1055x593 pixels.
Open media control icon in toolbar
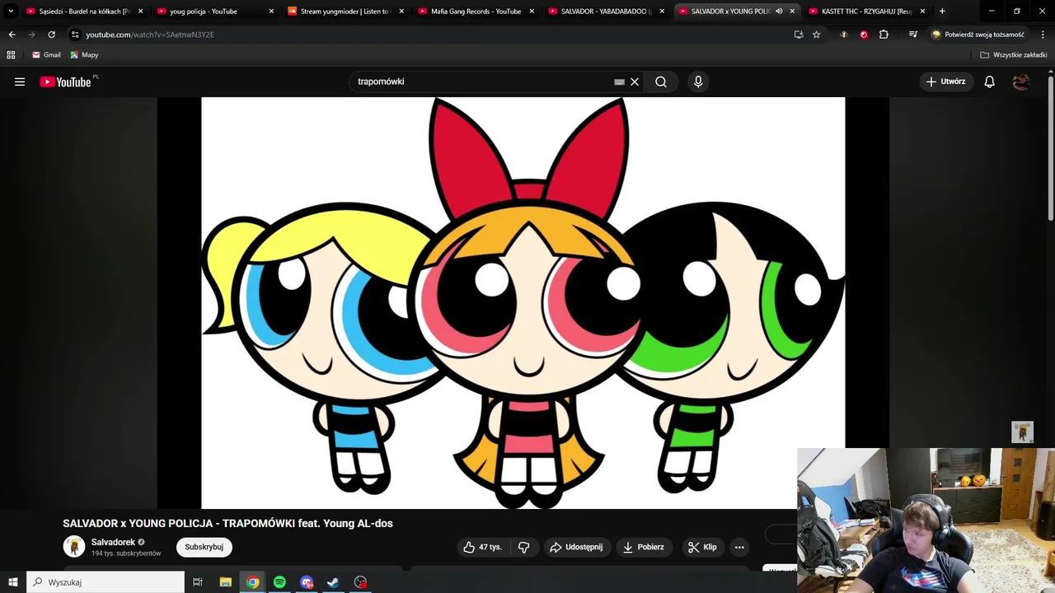(912, 35)
